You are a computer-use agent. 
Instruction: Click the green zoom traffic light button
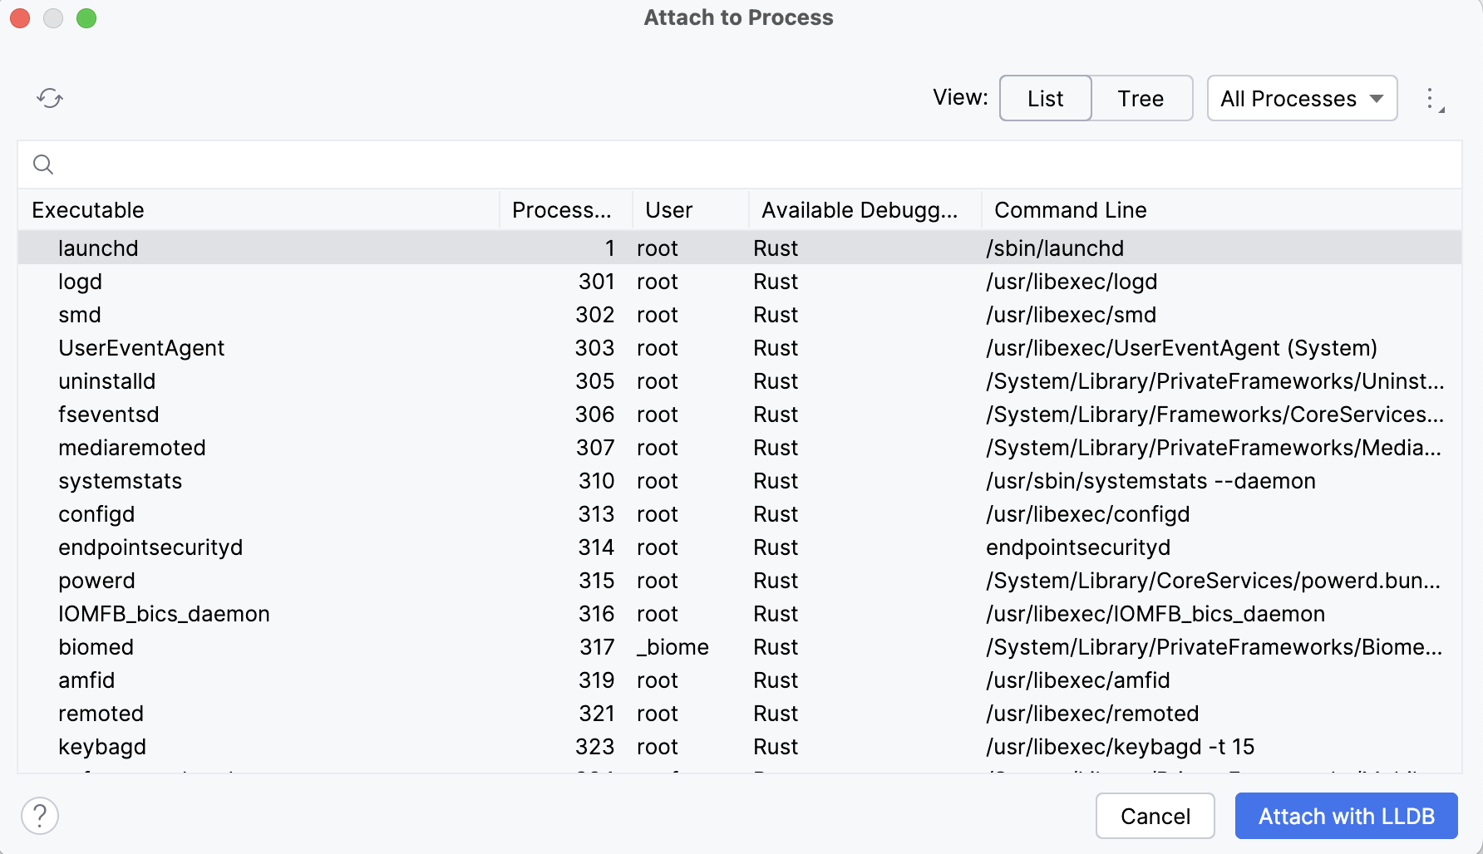(86, 17)
